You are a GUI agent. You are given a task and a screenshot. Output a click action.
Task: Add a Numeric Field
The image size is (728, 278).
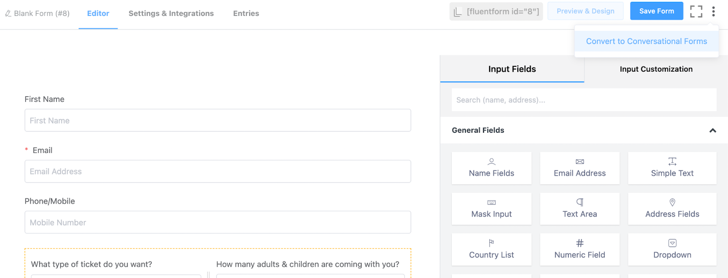(x=580, y=249)
